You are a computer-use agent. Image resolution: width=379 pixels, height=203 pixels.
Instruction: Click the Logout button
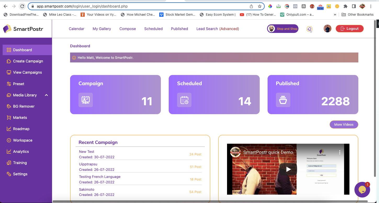(349, 29)
